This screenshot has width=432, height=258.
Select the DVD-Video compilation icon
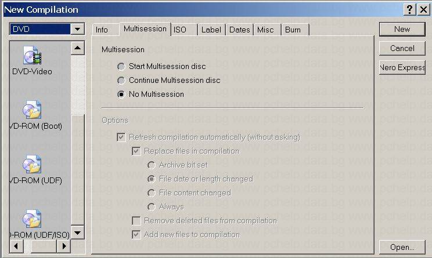pyautogui.click(x=32, y=57)
